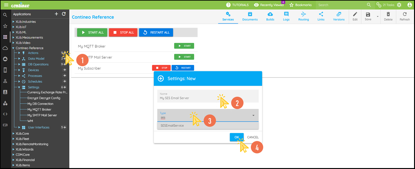Click the add application plus icon

(x=56, y=14)
